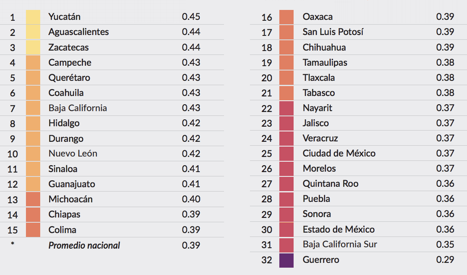Select the purple swatch next to Guerrero
467x275 pixels.
(287, 260)
